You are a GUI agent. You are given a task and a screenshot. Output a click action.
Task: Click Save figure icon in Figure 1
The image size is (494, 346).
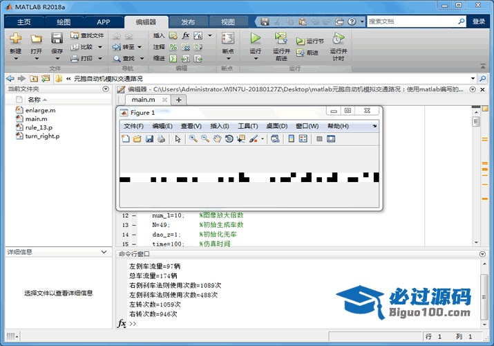149,139
